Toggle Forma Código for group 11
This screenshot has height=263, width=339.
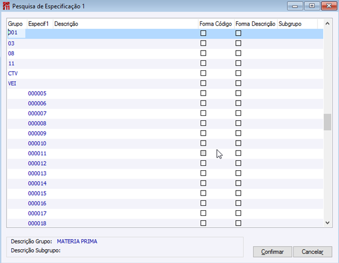coord(203,63)
